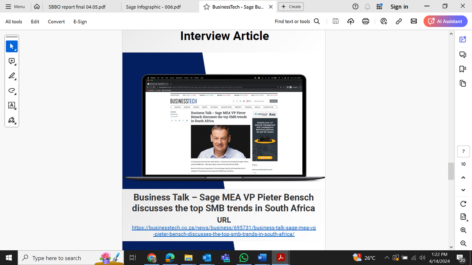Open the Convert menu
472x265 pixels.
[56, 22]
